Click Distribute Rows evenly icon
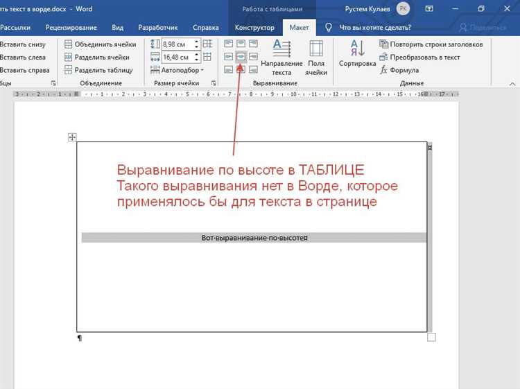The image size is (520, 389). [x=207, y=44]
